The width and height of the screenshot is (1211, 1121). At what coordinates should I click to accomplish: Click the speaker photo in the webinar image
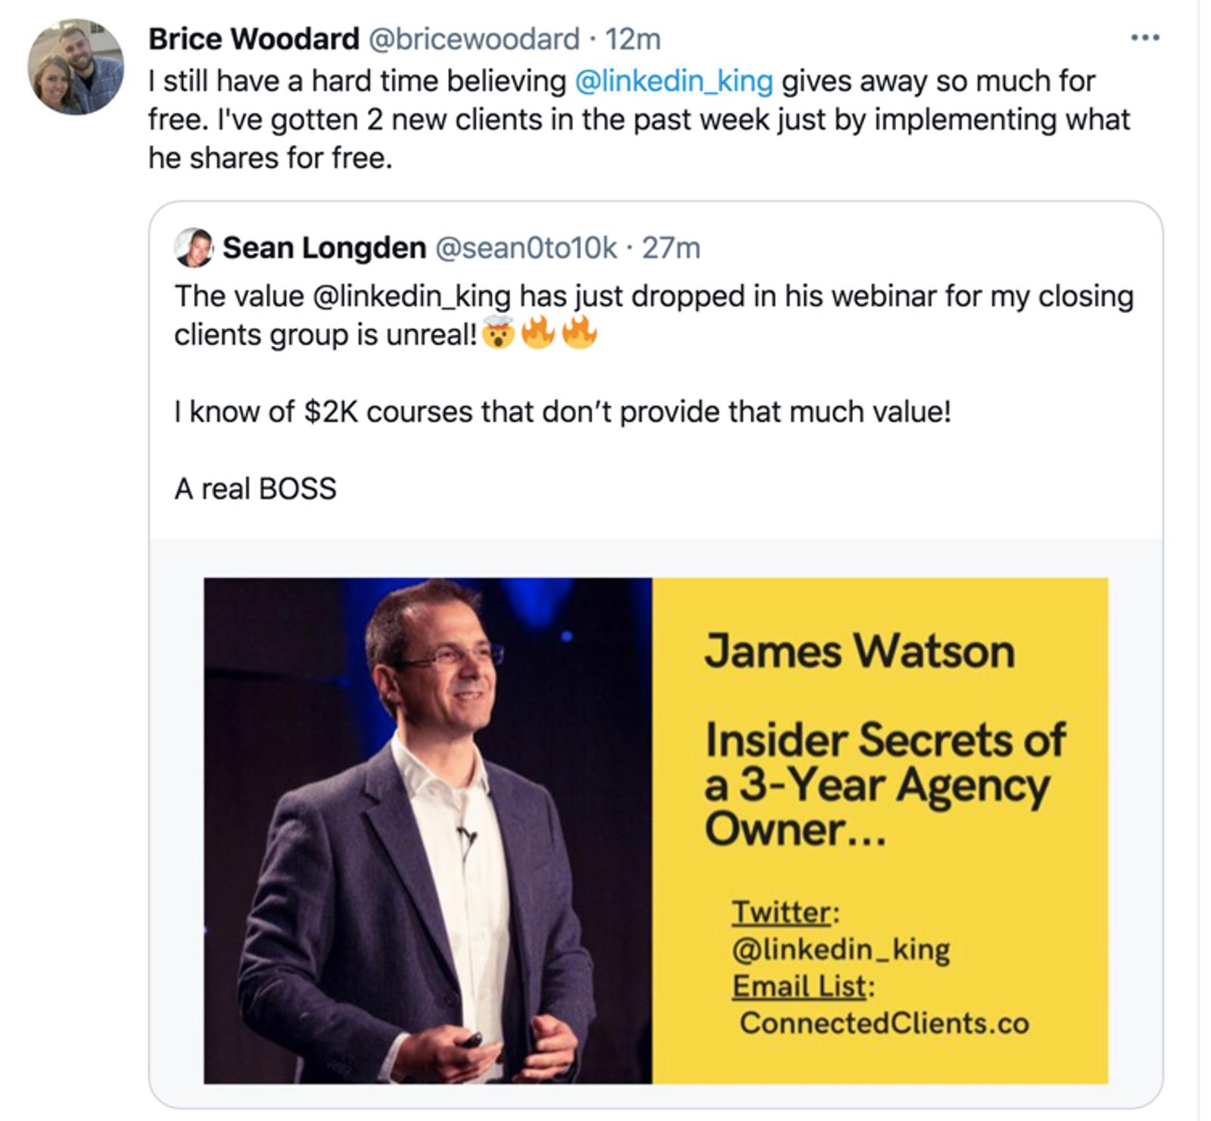(428, 831)
